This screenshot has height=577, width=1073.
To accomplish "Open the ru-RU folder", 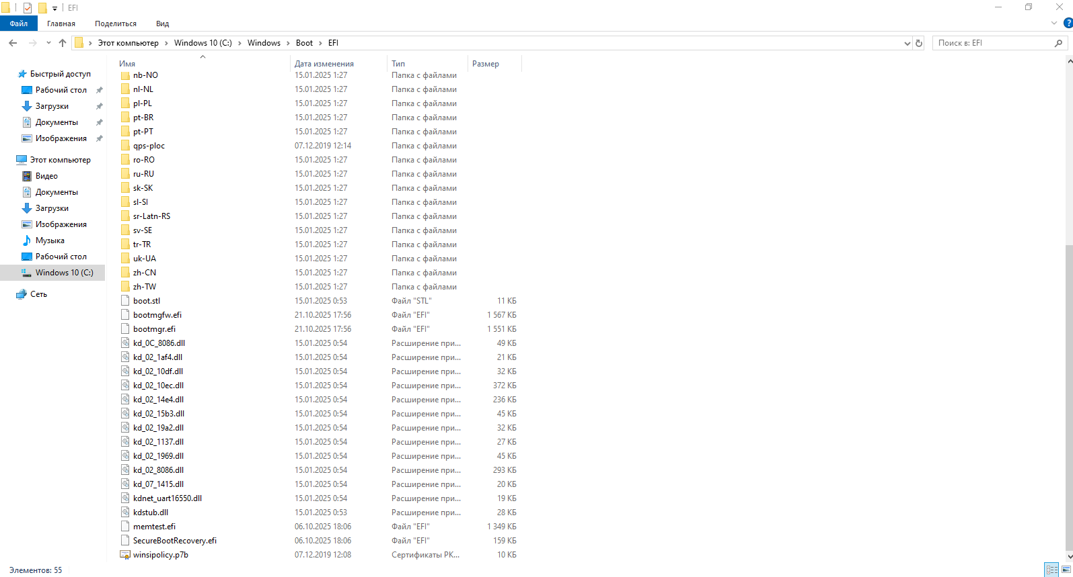I will click(x=143, y=174).
